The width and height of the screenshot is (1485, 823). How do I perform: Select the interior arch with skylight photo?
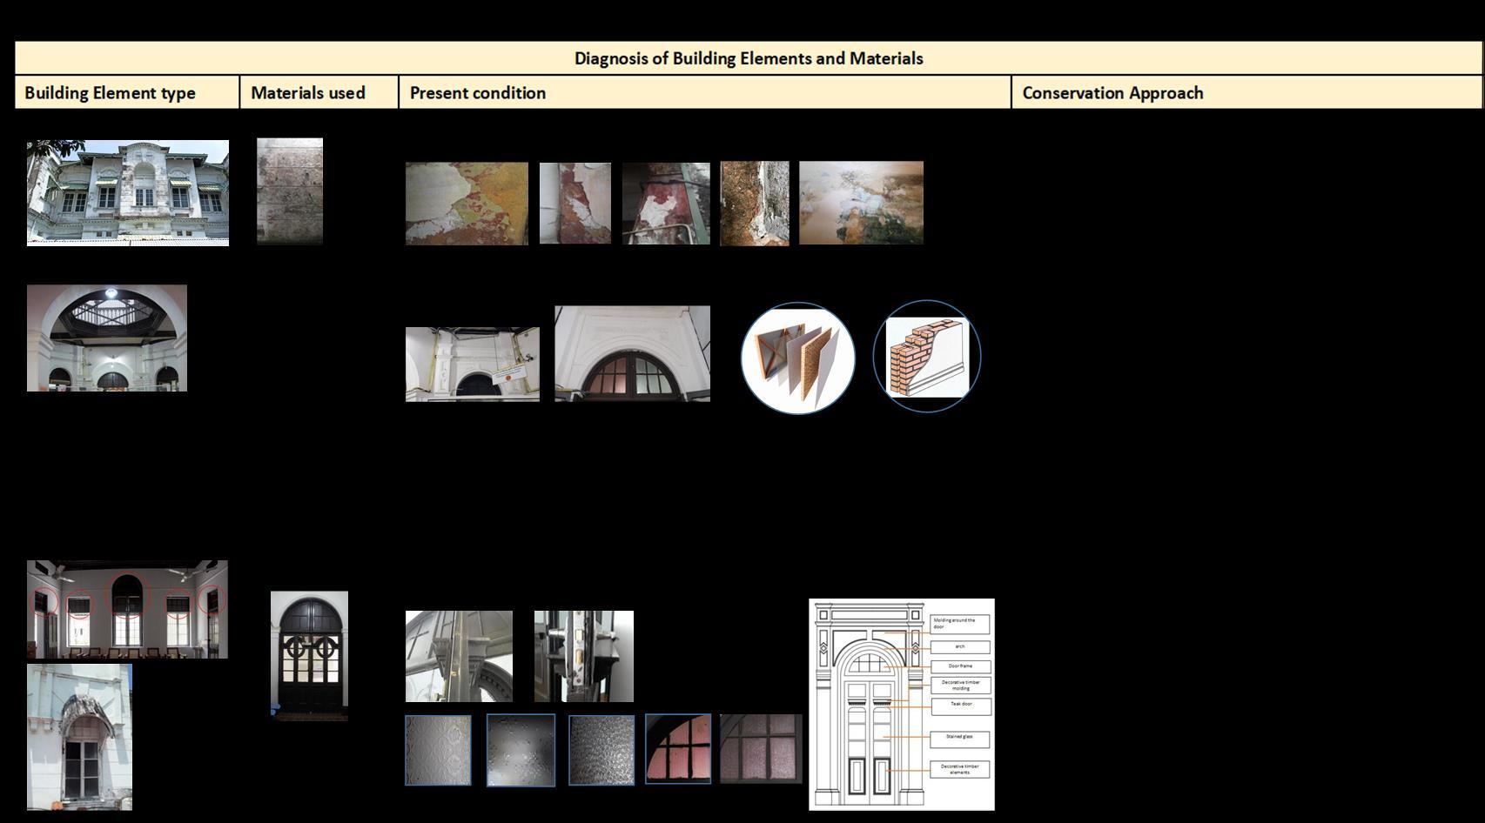click(x=107, y=338)
